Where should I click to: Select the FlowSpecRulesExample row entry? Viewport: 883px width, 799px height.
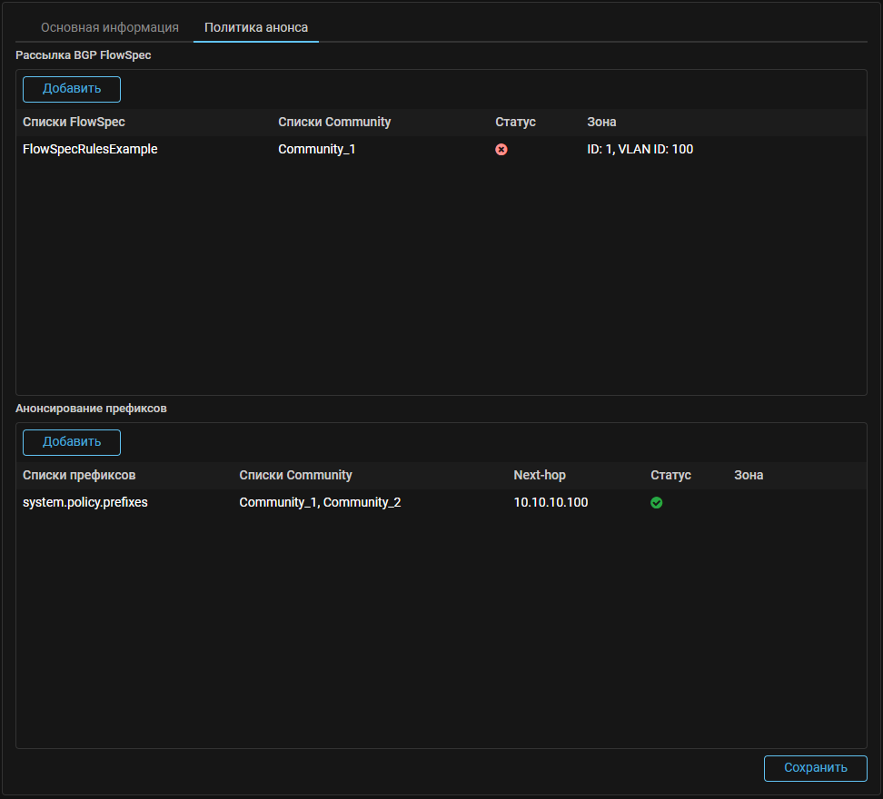(x=90, y=149)
